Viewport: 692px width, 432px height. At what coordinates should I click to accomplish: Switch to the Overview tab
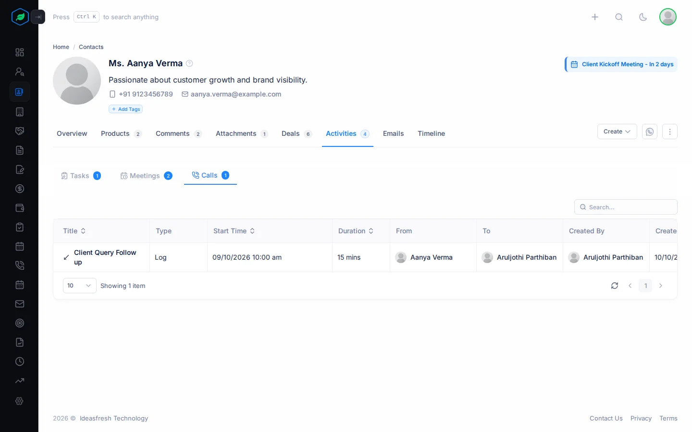pyautogui.click(x=72, y=133)
